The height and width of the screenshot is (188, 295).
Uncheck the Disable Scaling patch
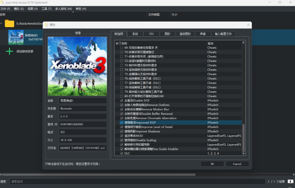[x=122, y=140]
